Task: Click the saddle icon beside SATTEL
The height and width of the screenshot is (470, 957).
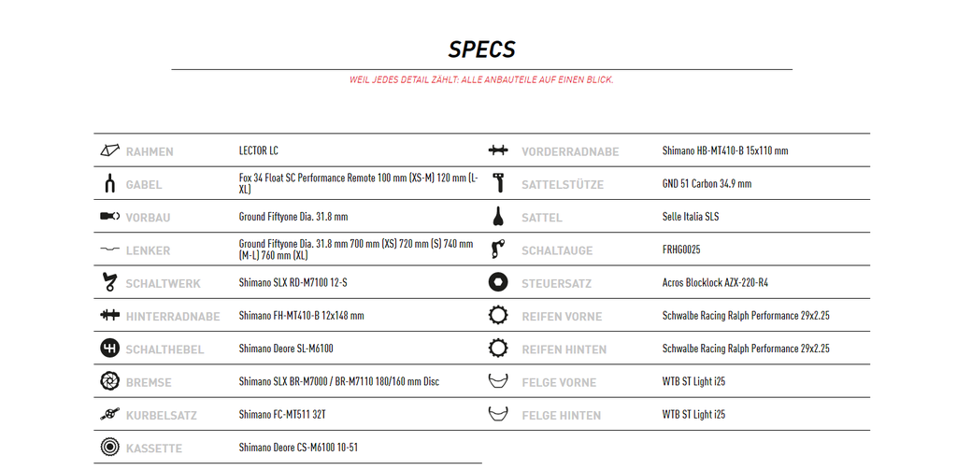Action: point(498,216)
